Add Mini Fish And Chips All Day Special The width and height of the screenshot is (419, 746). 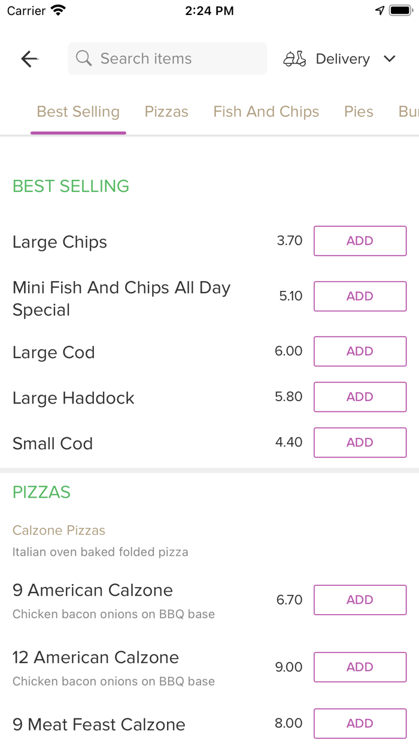tap(360, 296)
